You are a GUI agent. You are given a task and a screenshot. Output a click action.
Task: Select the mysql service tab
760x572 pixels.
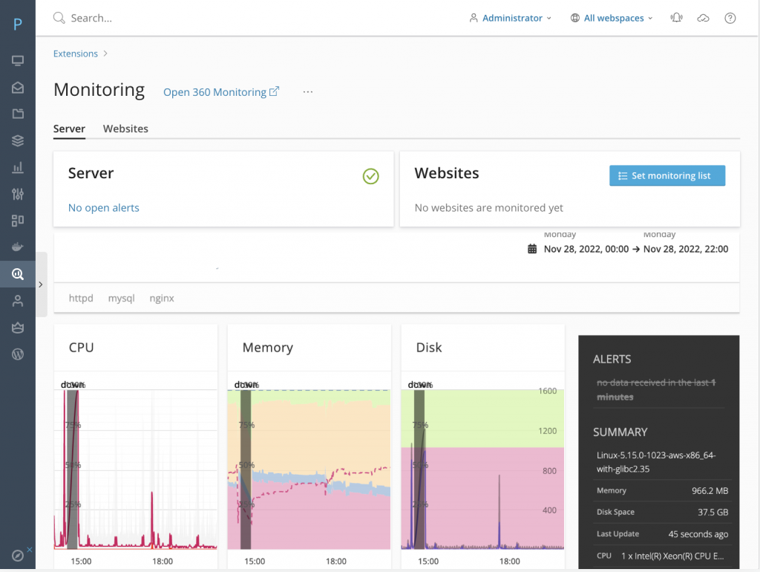pos(121,298)
